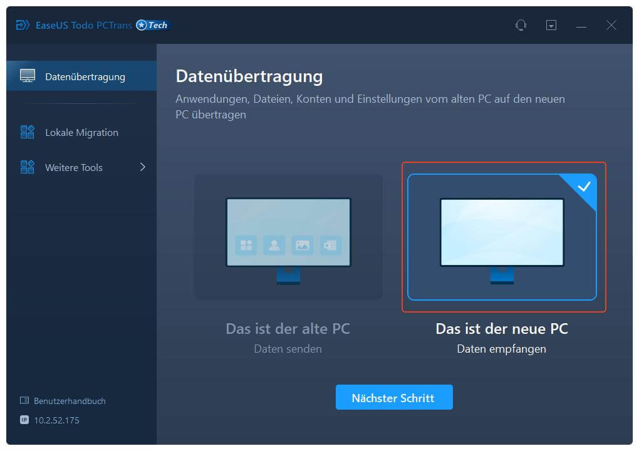Select the old PC card for sending data
Screen dimensions: 639x451
[288, 237]
